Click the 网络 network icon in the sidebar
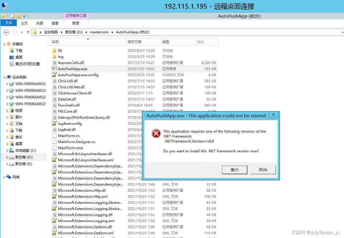 click(9, 177)
